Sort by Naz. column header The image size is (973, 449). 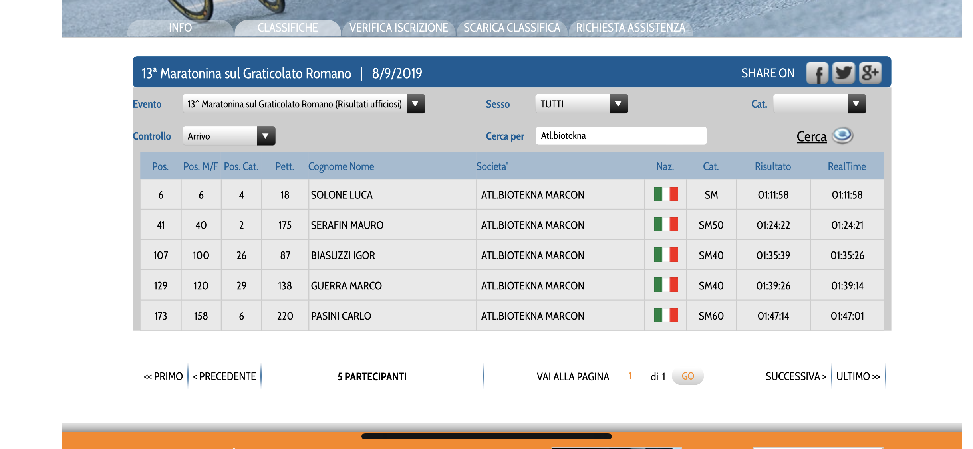665,166
